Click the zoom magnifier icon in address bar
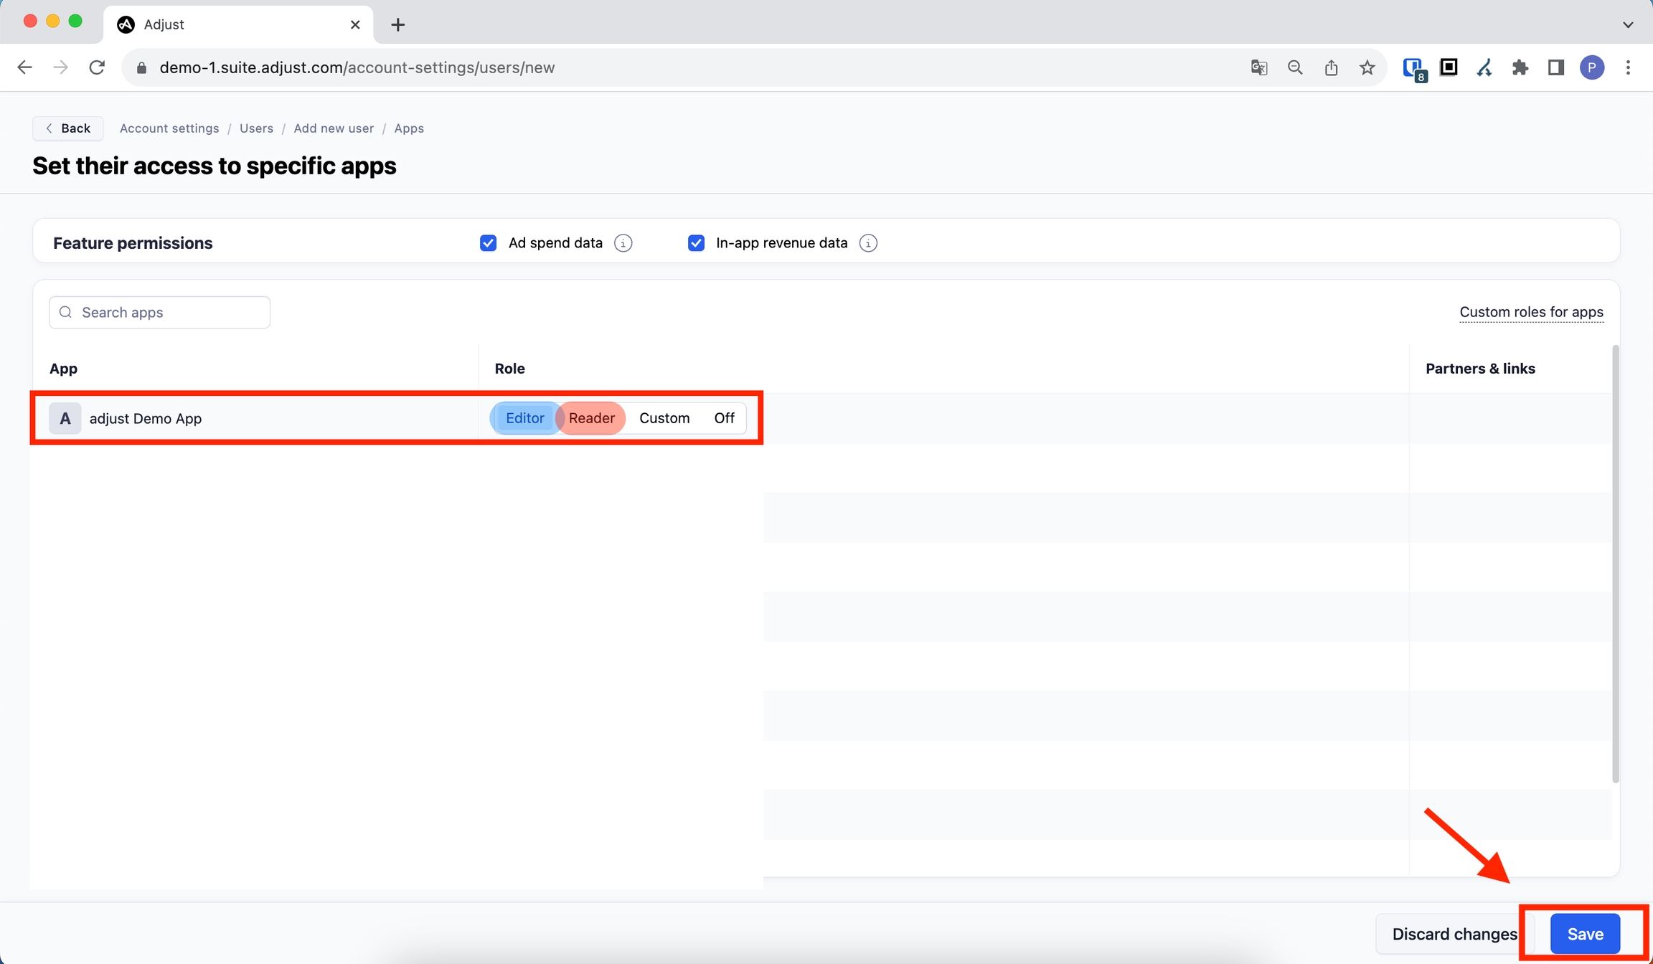The image size is (1653, 964). pyautogui.click(x=1295, y=67)
